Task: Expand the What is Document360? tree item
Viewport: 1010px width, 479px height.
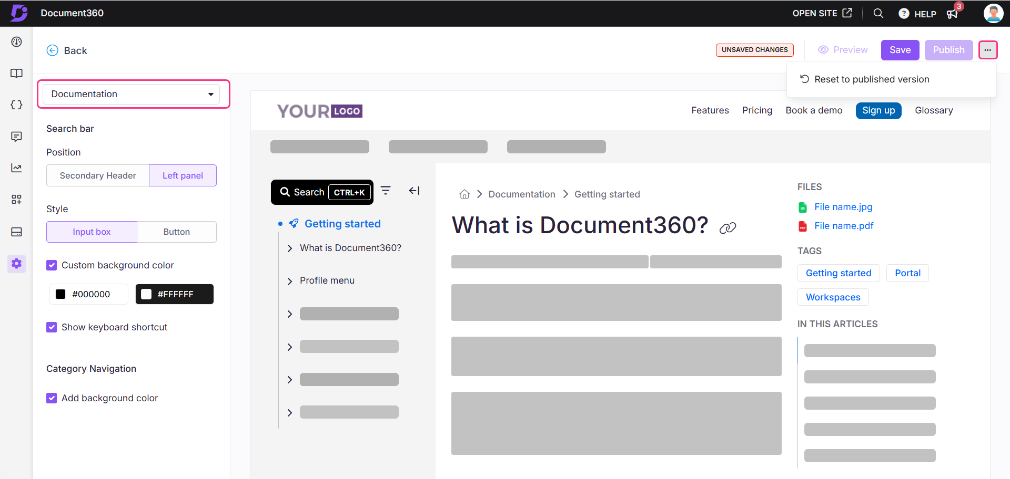Action: (290, 248)
